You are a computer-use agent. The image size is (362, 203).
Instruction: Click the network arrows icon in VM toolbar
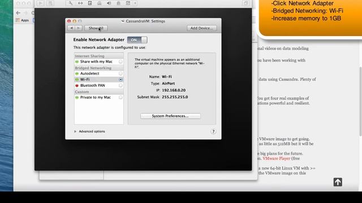point(80,3)
